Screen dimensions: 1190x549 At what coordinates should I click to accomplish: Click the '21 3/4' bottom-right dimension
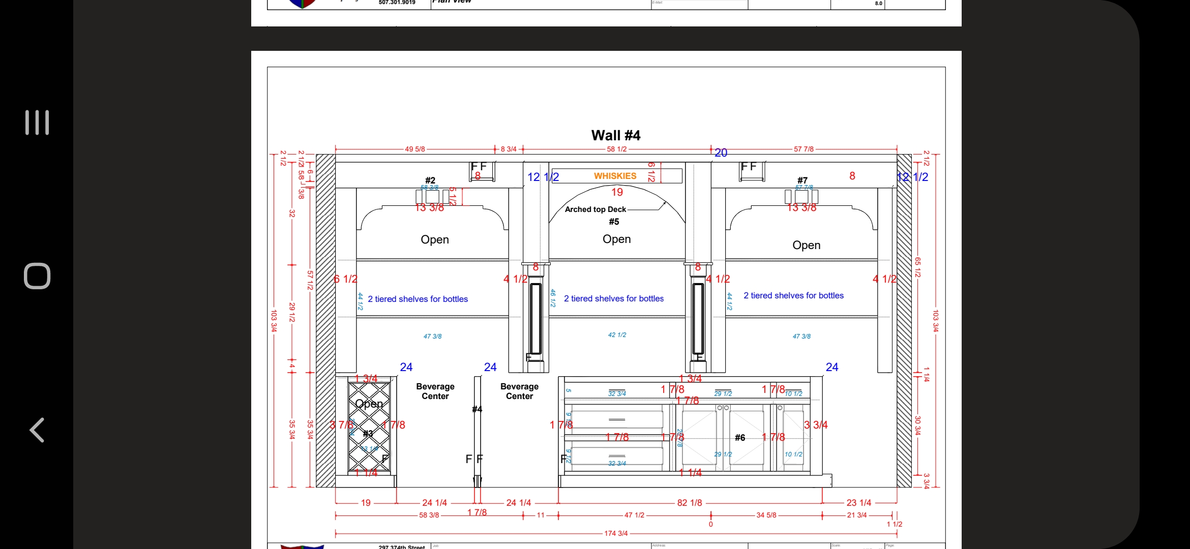click(x=857, y=515)
